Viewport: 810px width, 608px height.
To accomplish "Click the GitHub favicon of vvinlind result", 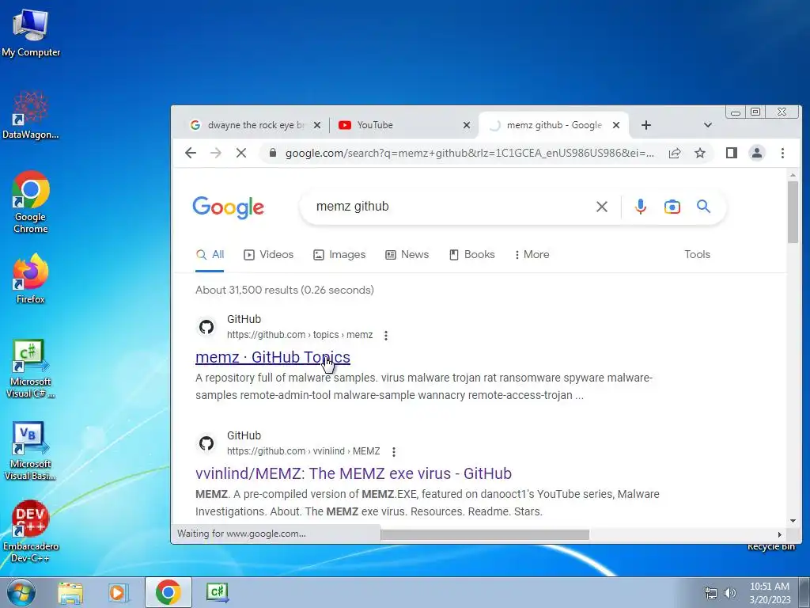I will click(206, 443).
